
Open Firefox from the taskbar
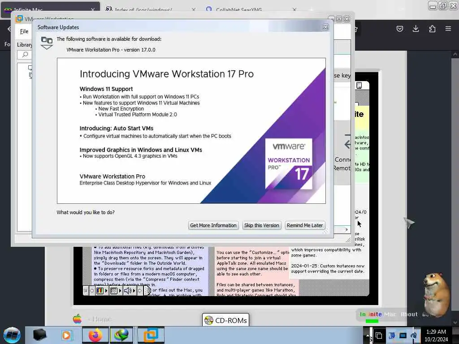tap(95, 335)
